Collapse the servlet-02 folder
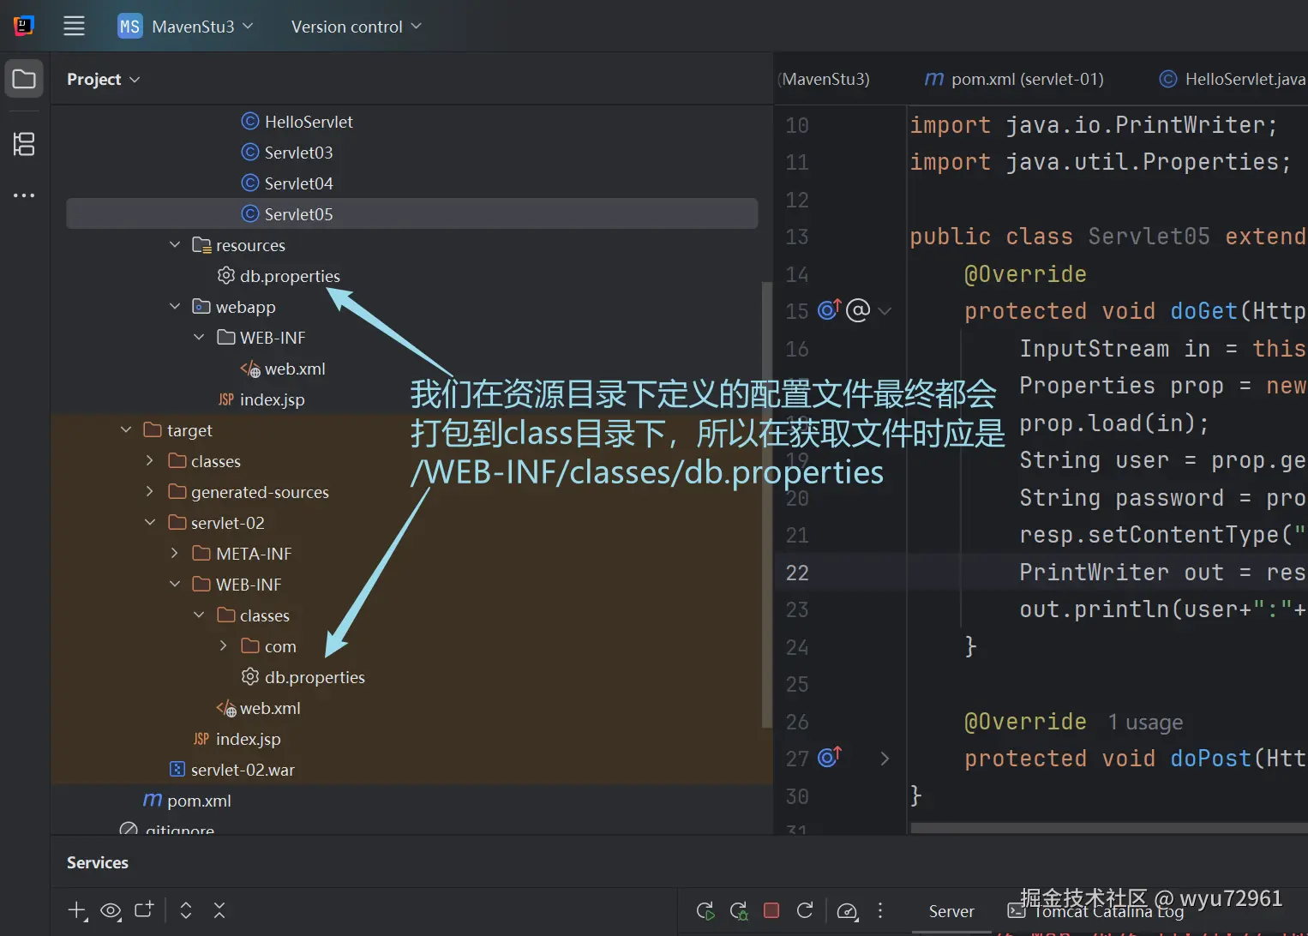The height and width of the screenshot is (936, 1308). [150, 523]
